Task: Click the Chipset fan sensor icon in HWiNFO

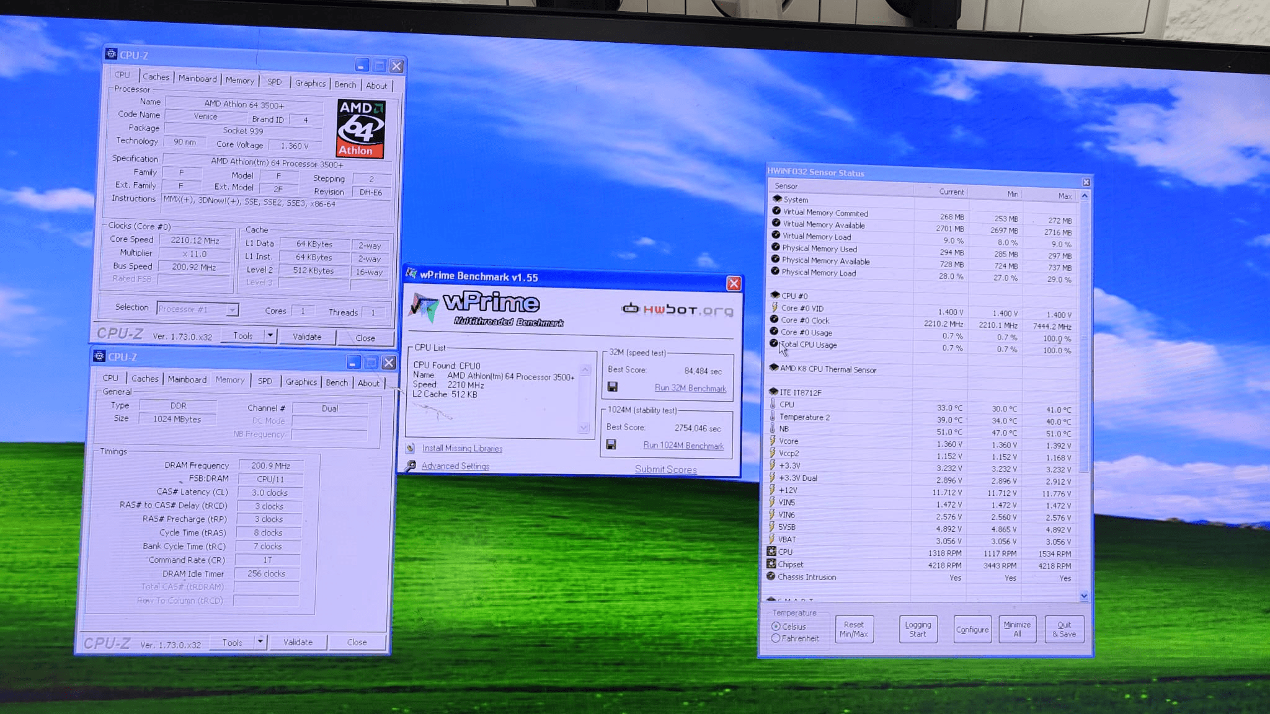Action: click(x=771, y=564)
